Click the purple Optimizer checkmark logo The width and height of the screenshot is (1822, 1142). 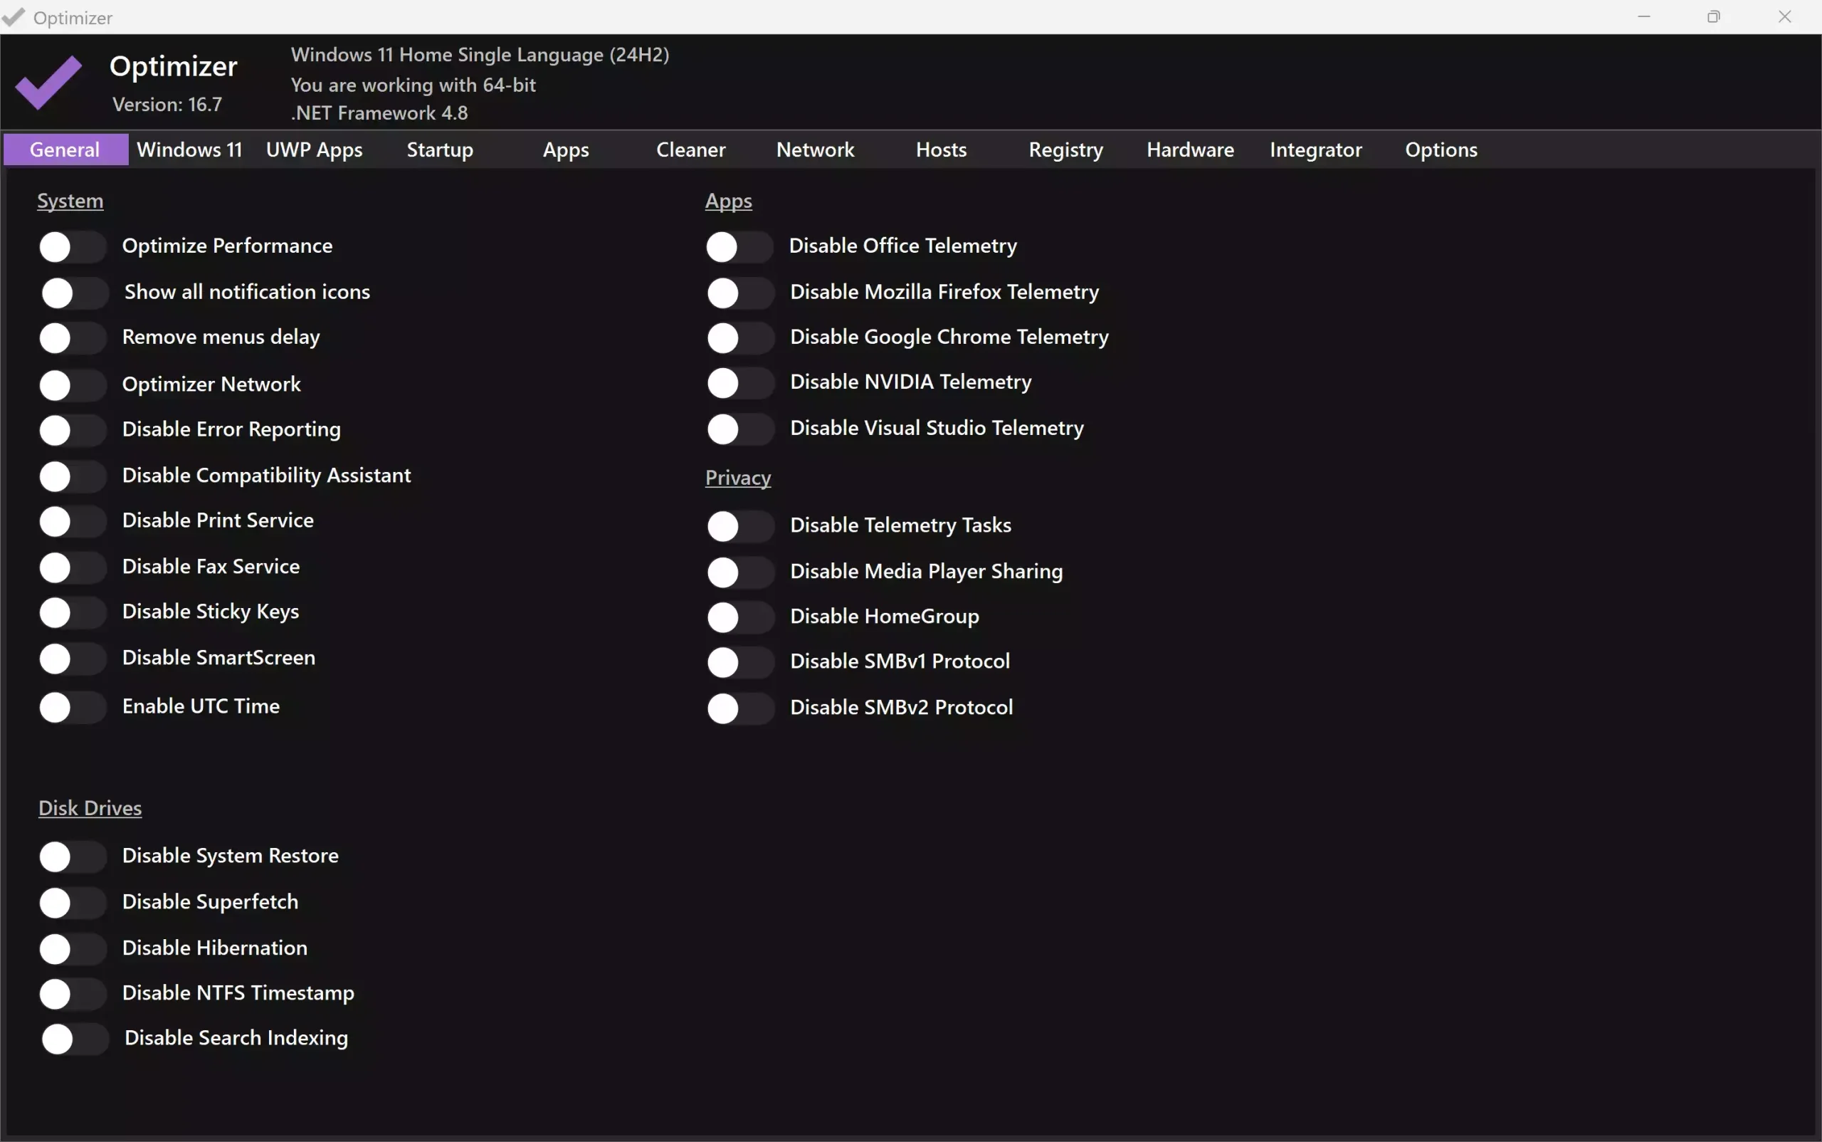(x=48, y=82)
